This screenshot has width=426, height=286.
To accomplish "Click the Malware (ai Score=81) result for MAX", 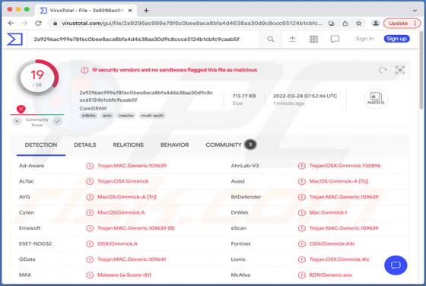I will coord(124,275).
